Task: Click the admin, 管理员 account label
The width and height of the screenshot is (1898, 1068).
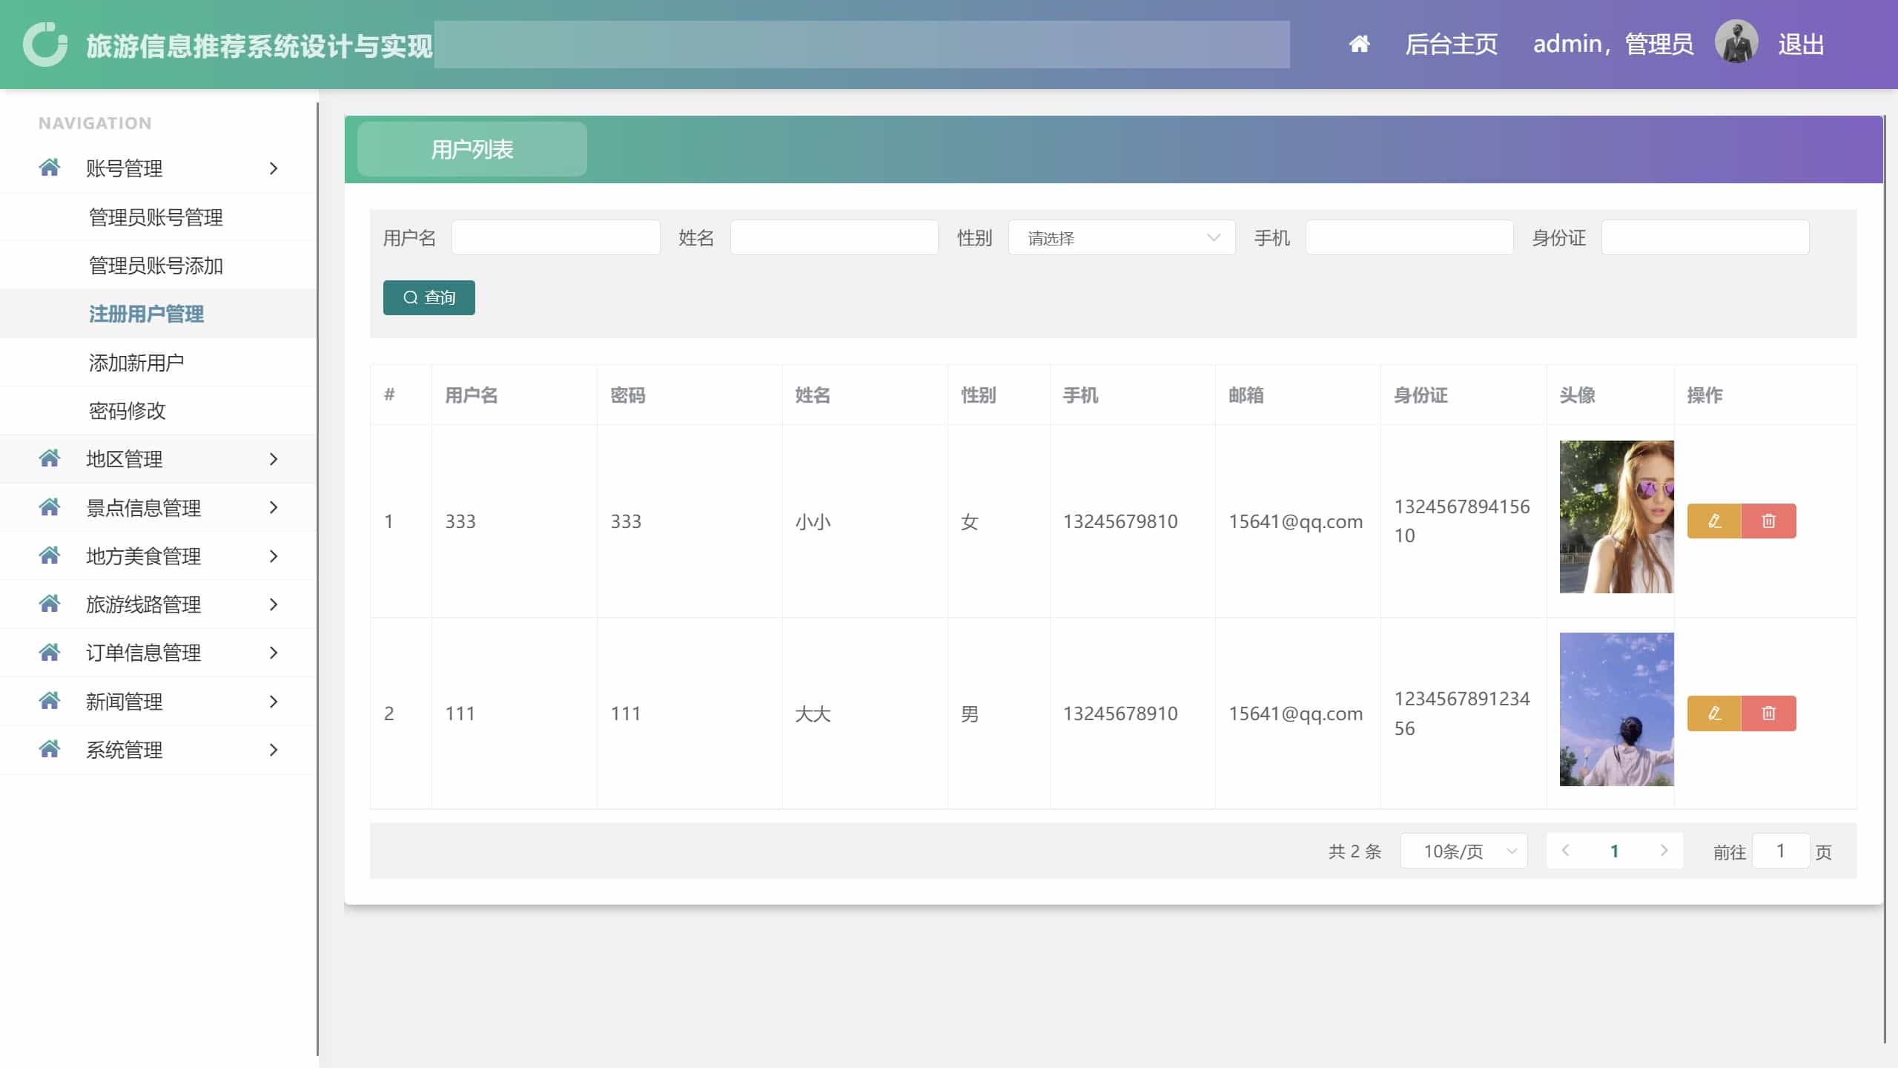Action: click(x=1613, y=44)
